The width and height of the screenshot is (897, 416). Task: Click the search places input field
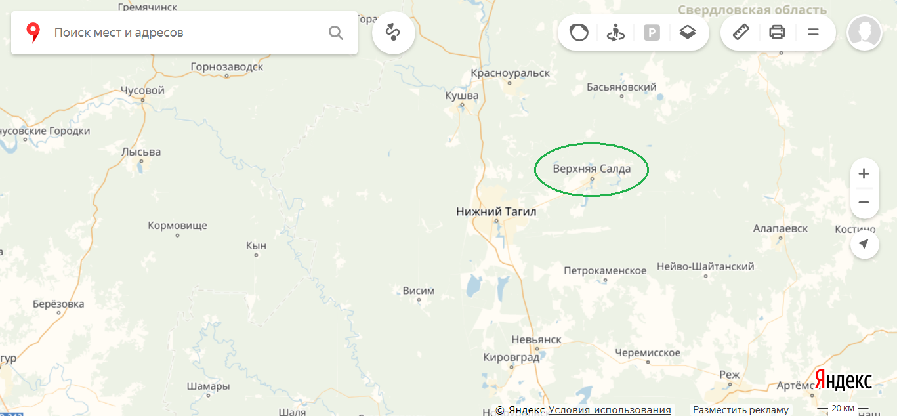click(187, 33)
